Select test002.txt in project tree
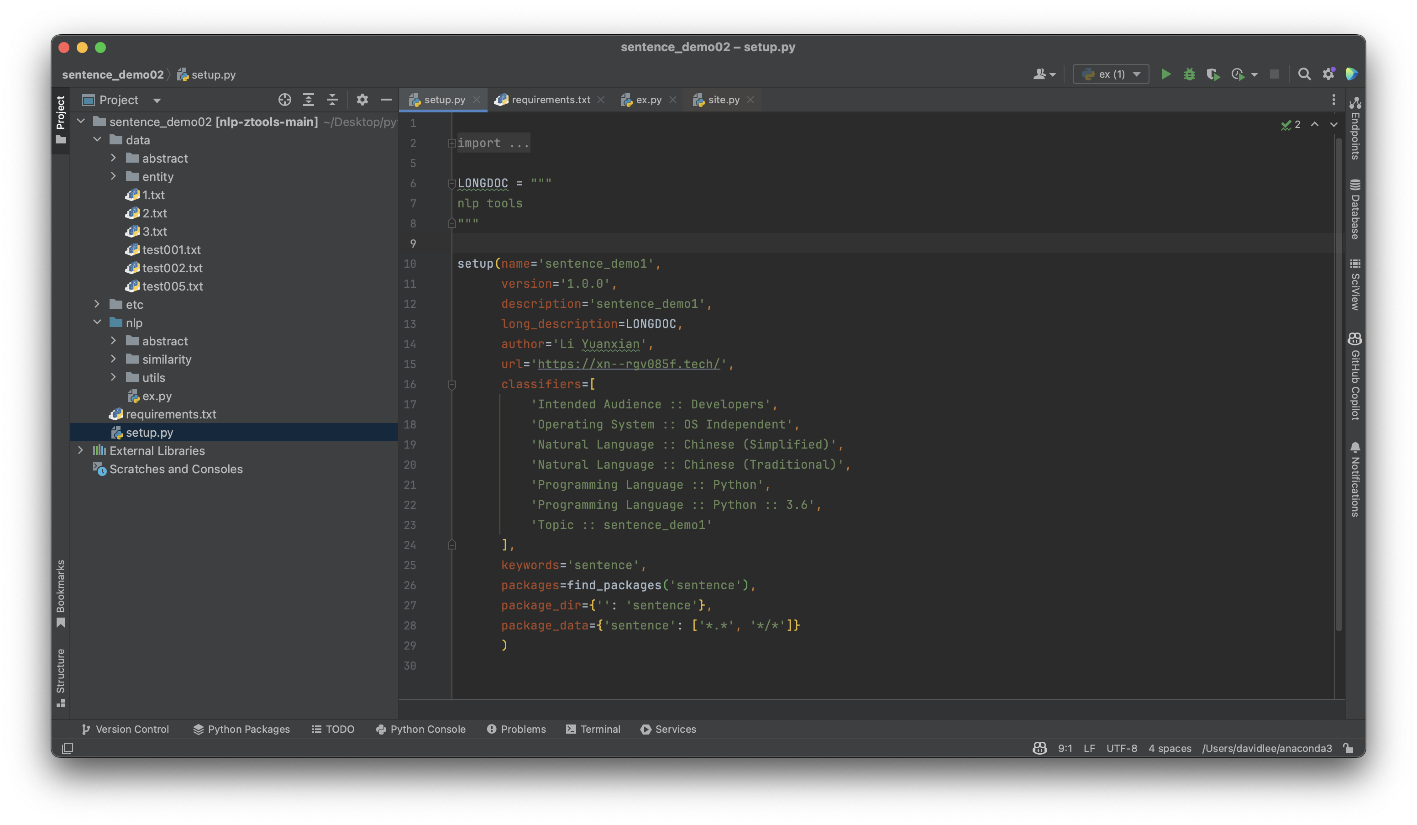Viewport: 1417px width, 825px height. [172, 268]
